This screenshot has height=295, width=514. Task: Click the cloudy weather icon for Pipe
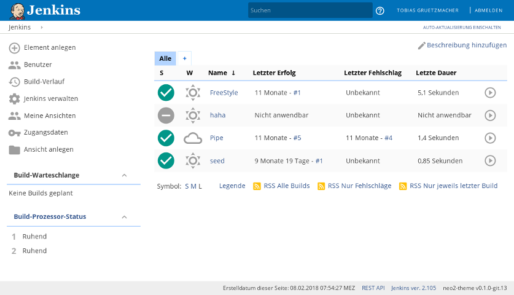click(x=193, y=138)
